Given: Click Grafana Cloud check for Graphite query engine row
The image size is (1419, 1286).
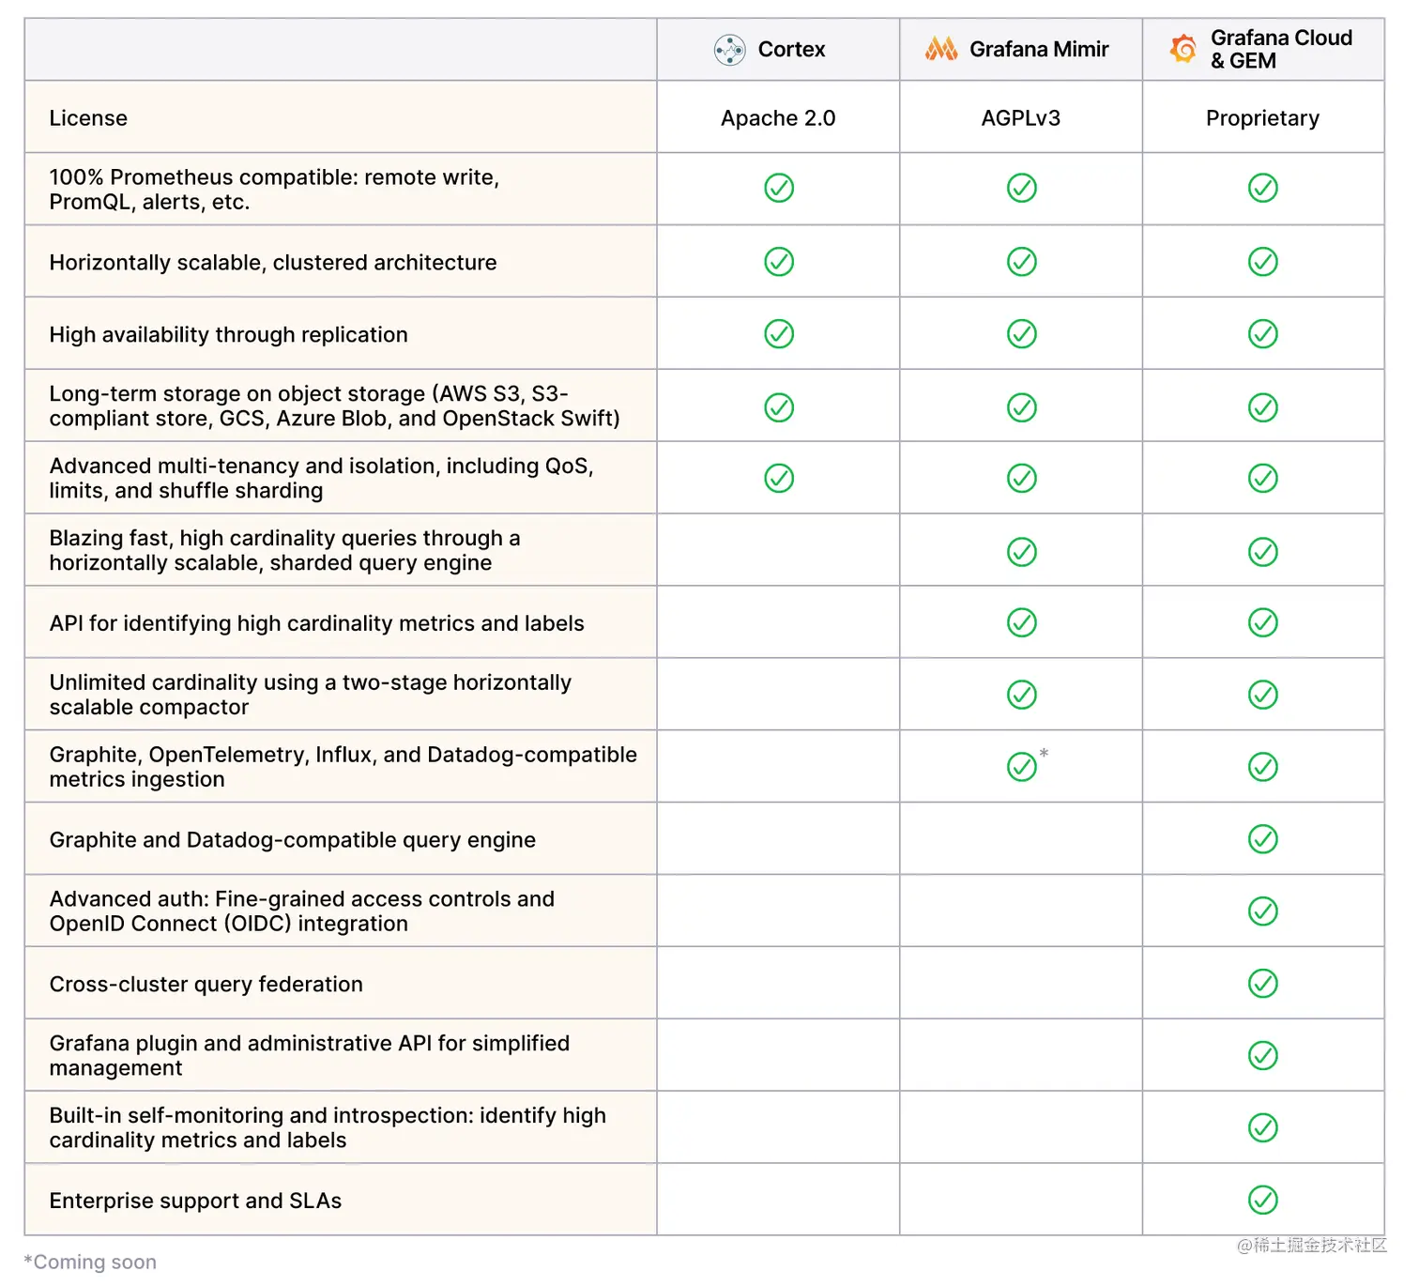Looking at the screenshot, I should pos(1263,839).
